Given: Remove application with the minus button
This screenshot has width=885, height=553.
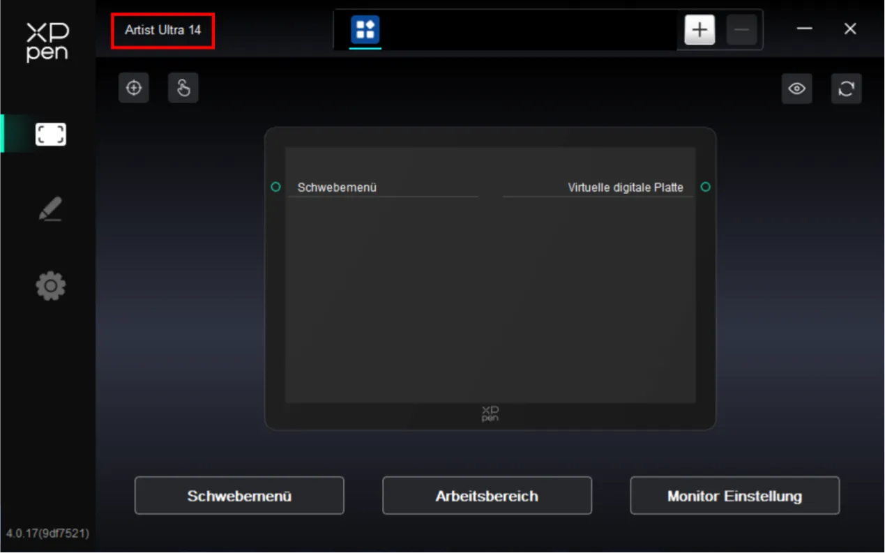Looking at the screenshot, I should pos(742,30).
